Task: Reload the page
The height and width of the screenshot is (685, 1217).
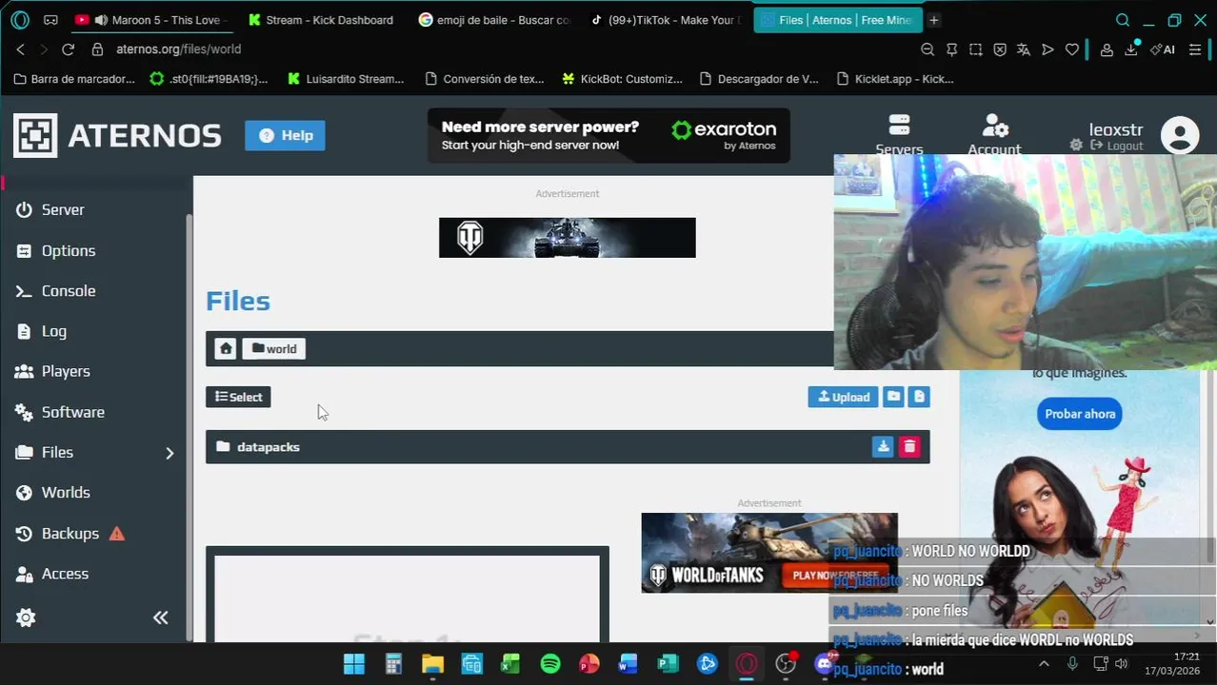Action: pyautogui.click(x=68, y=49)
